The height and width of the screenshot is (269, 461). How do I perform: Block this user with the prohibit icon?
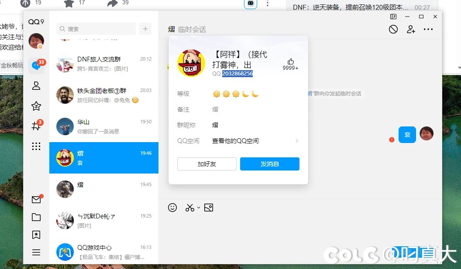[393, 29]
